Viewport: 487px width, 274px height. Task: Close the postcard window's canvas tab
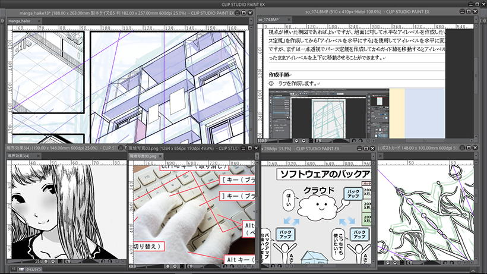tap(380, 155)
